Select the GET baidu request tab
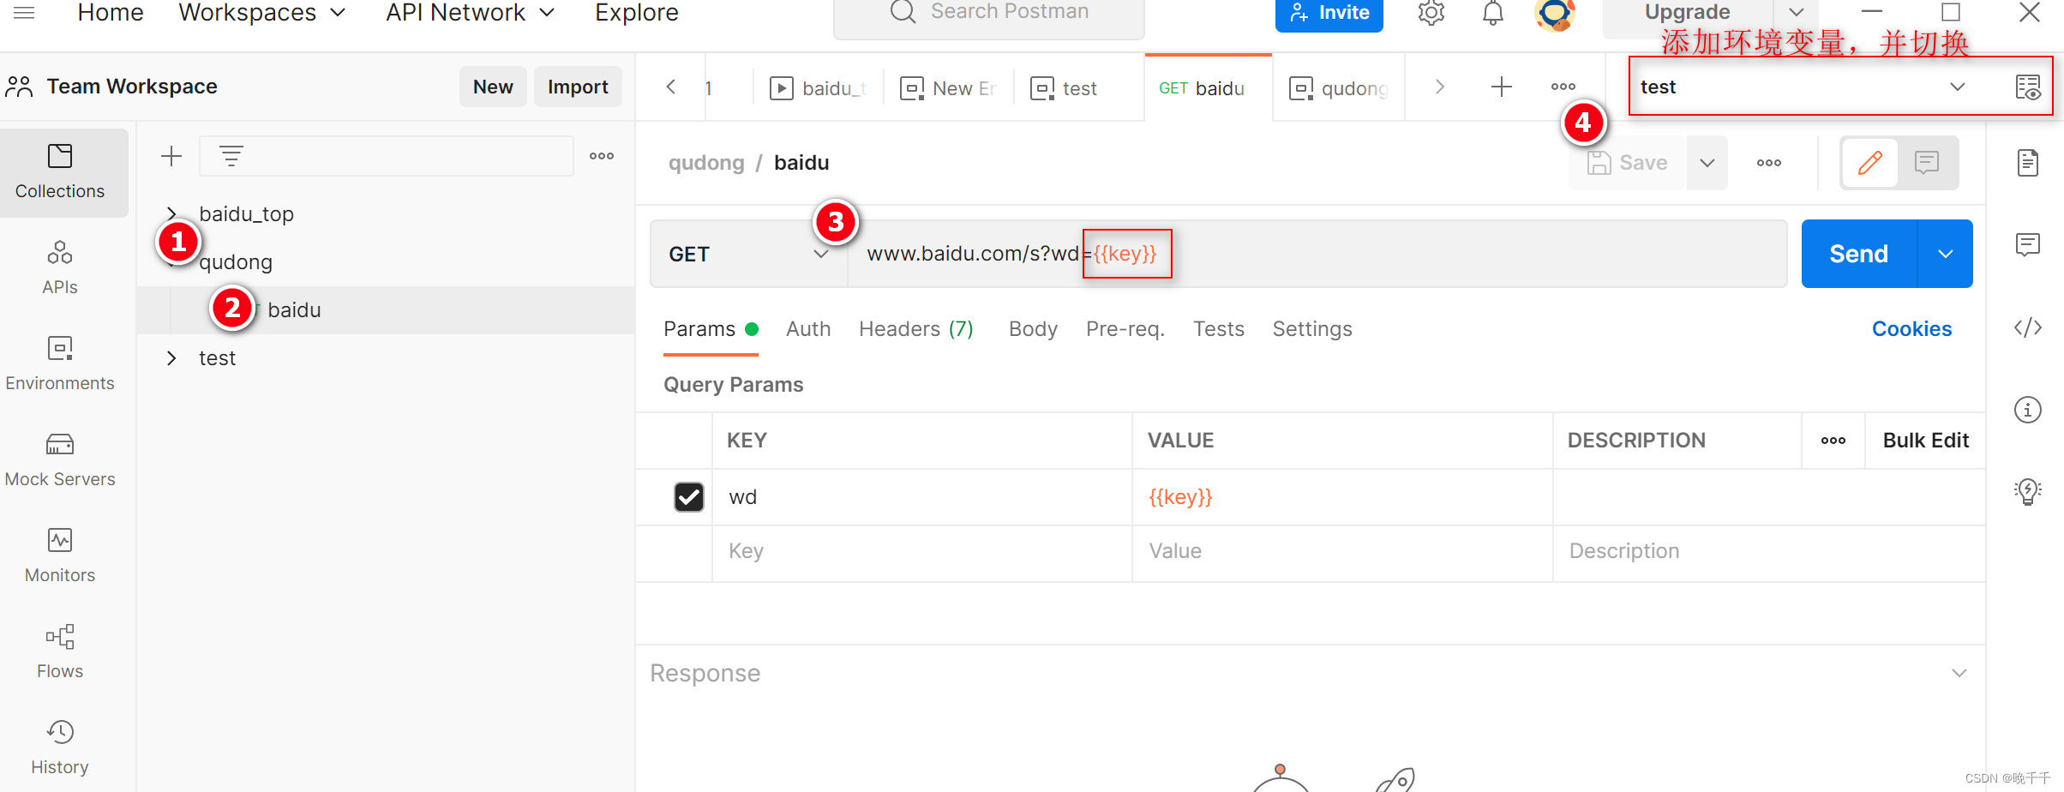The height and width of the screenshot is (792, 2064). click(1208, 88)
